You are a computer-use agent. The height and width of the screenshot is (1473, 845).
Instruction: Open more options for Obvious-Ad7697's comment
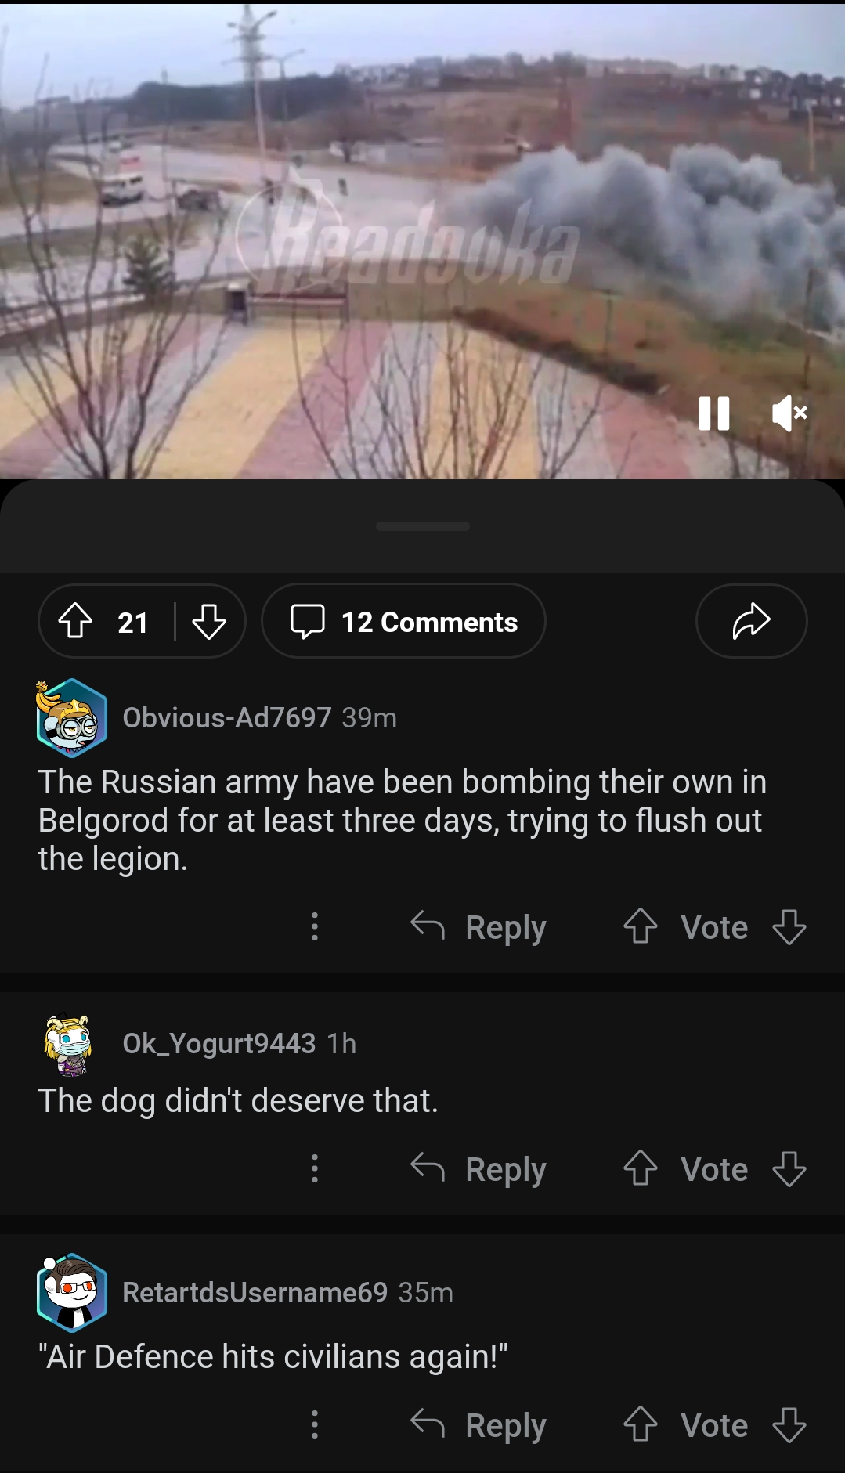pos(315,927)
